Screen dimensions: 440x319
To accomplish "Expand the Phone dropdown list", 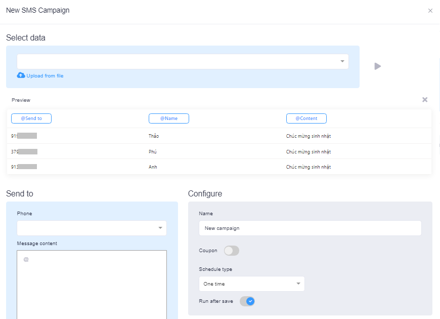I will click(x=92, y=228).
